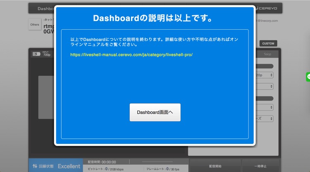Viewport: 310px width, 172px height.
Task: Click the battery charging icon
Action: pyautogui.click(x=36, y=54)
